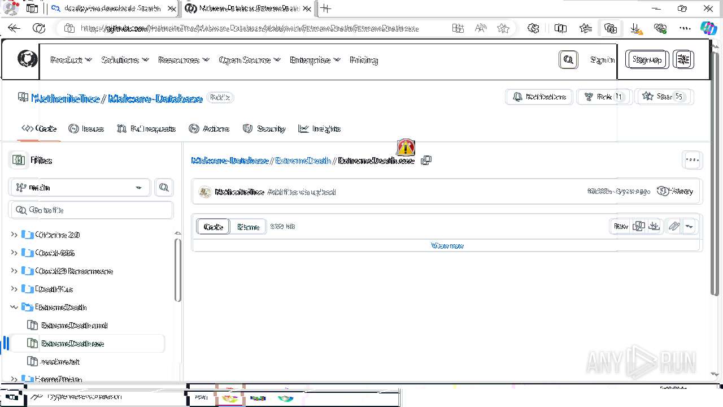Open the three-dot more file actions menu

692,160
